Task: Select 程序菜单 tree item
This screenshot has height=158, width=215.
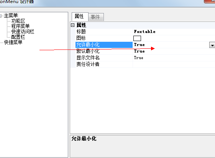Action: coord(20,26)
